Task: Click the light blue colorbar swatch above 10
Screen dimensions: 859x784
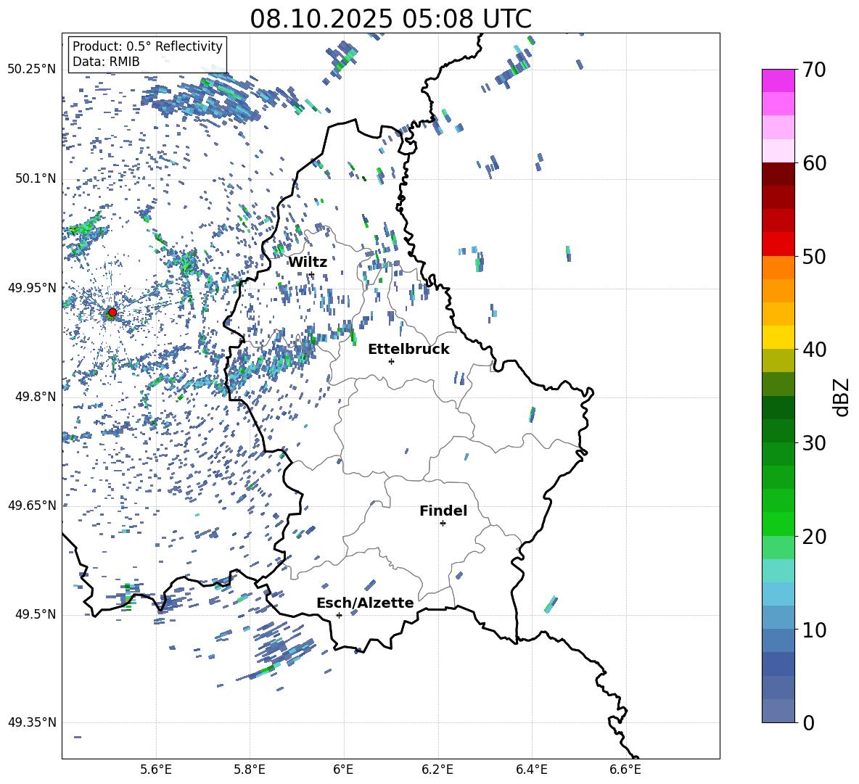Action: 778,618
